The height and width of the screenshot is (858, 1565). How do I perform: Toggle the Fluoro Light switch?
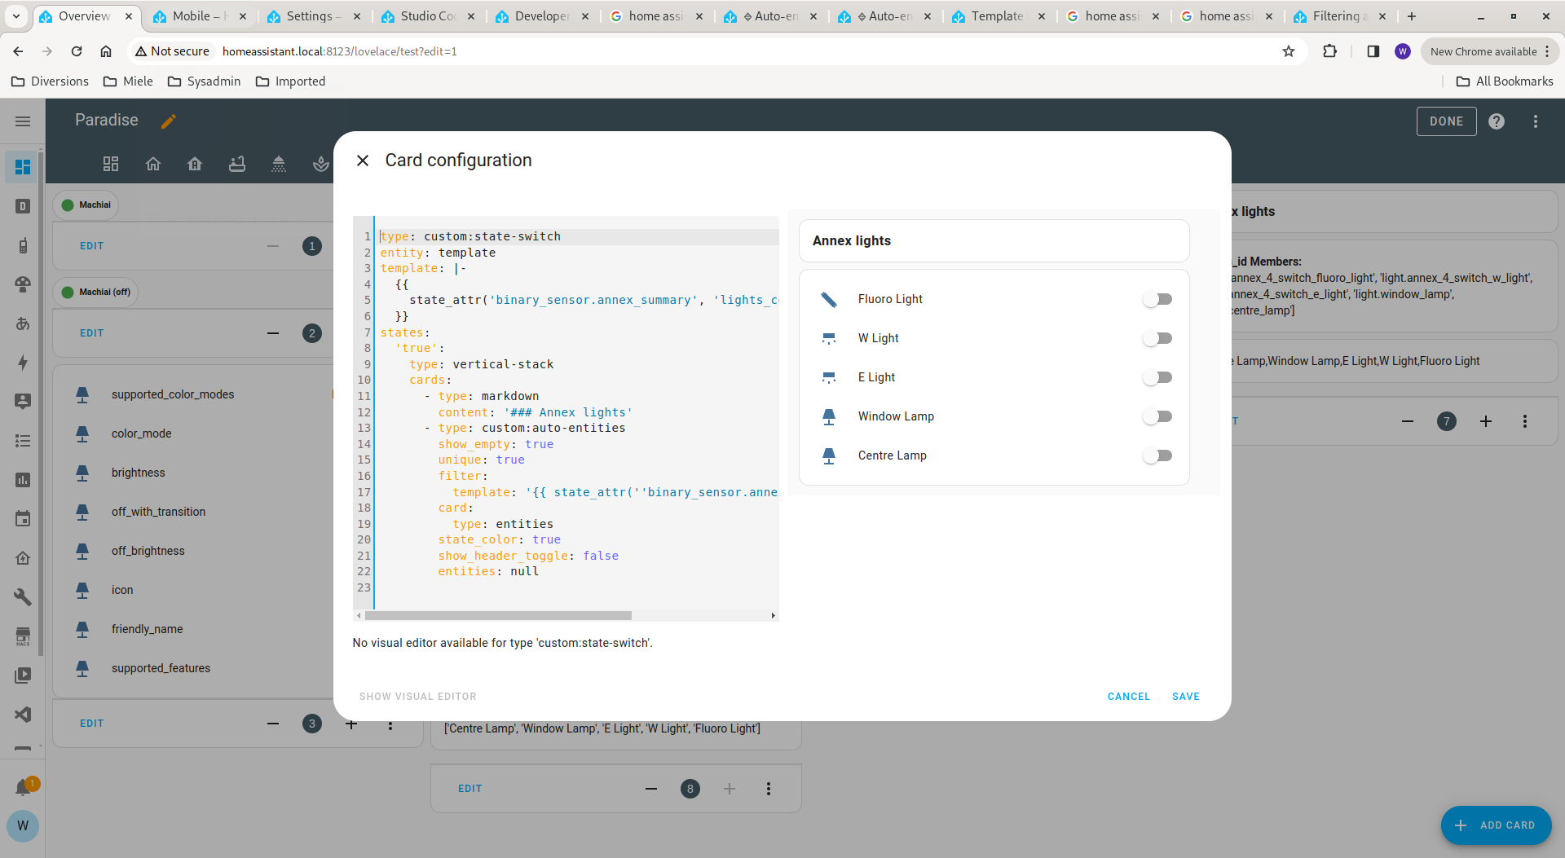(1157, 299)
